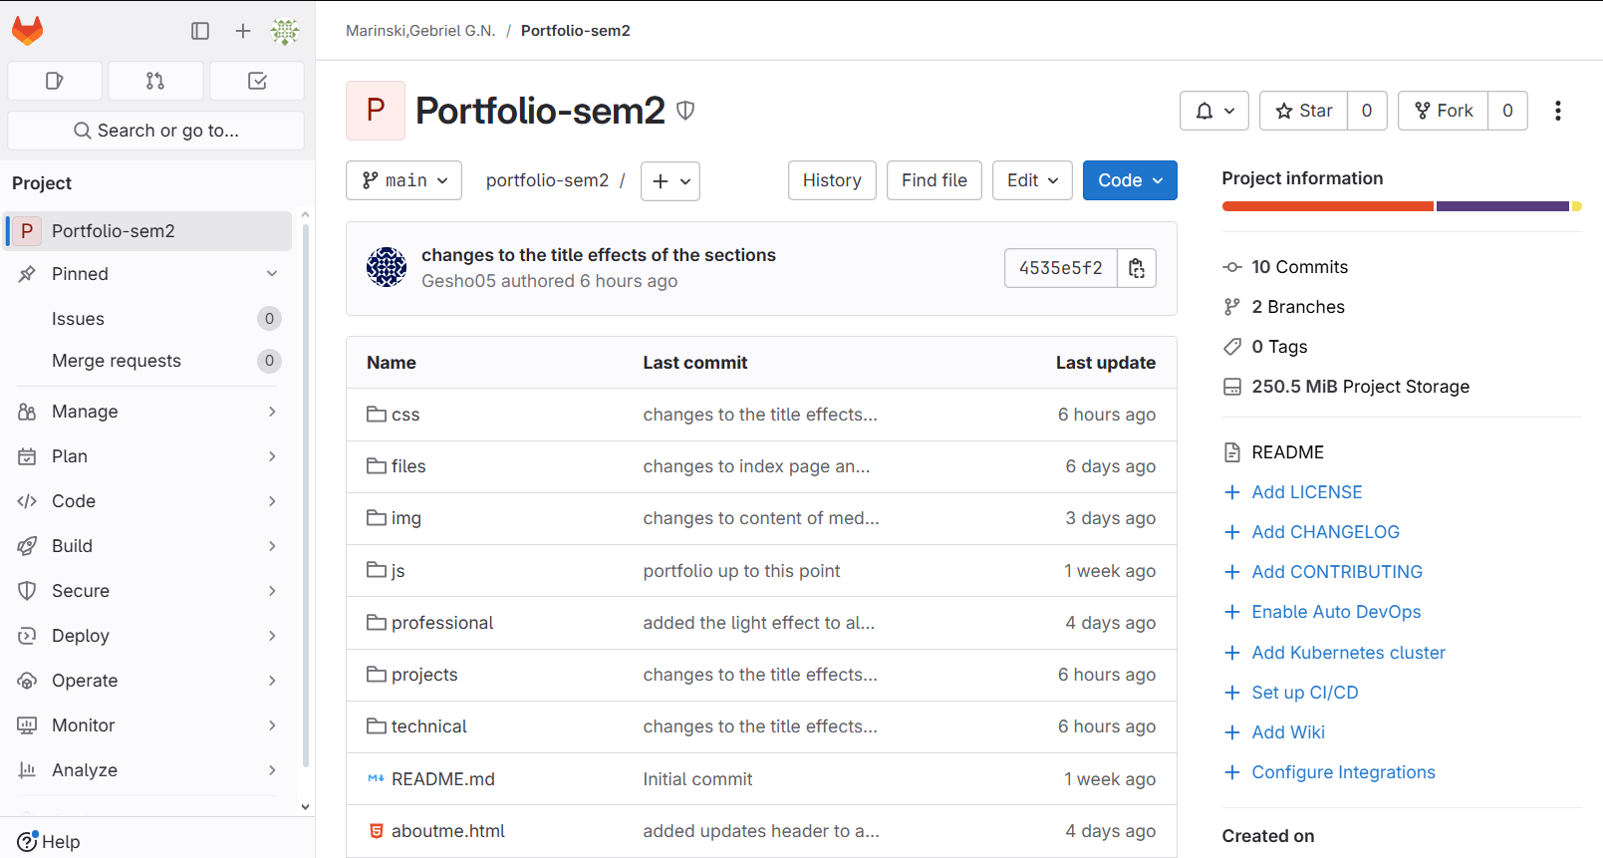Click the GitLab fox logo

pos(28,31)
